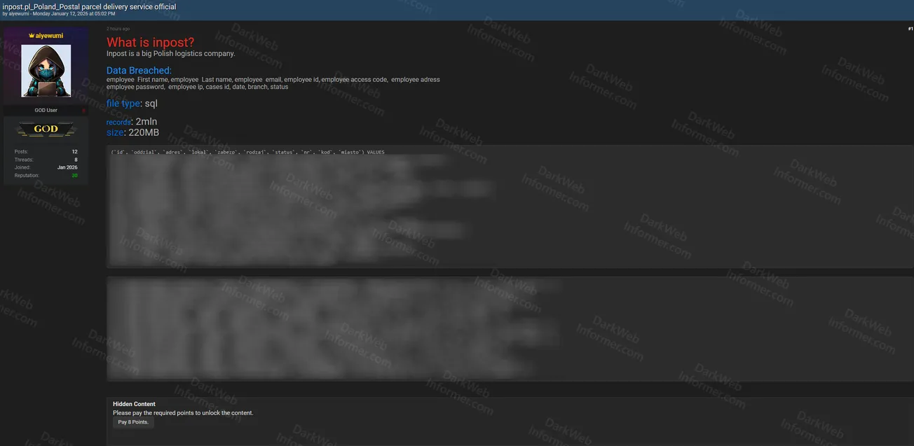Click the crown icon beside aiyewumi username
Viewport: 914px width, 446px height.
pos(32,35)
